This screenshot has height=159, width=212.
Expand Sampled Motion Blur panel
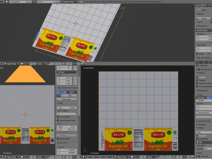197,69
